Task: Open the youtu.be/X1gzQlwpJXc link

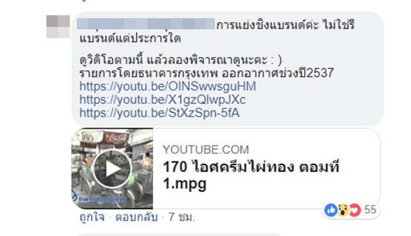Action: coord(163,100)
